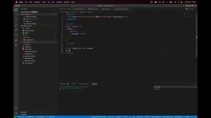Click the editor minimap
The image size is (211, 118).
coord(190,15)
